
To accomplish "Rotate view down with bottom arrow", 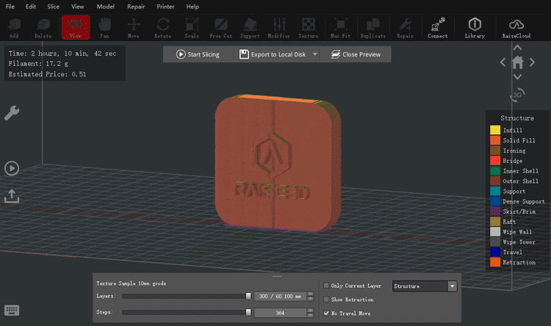I will [517, 76].
